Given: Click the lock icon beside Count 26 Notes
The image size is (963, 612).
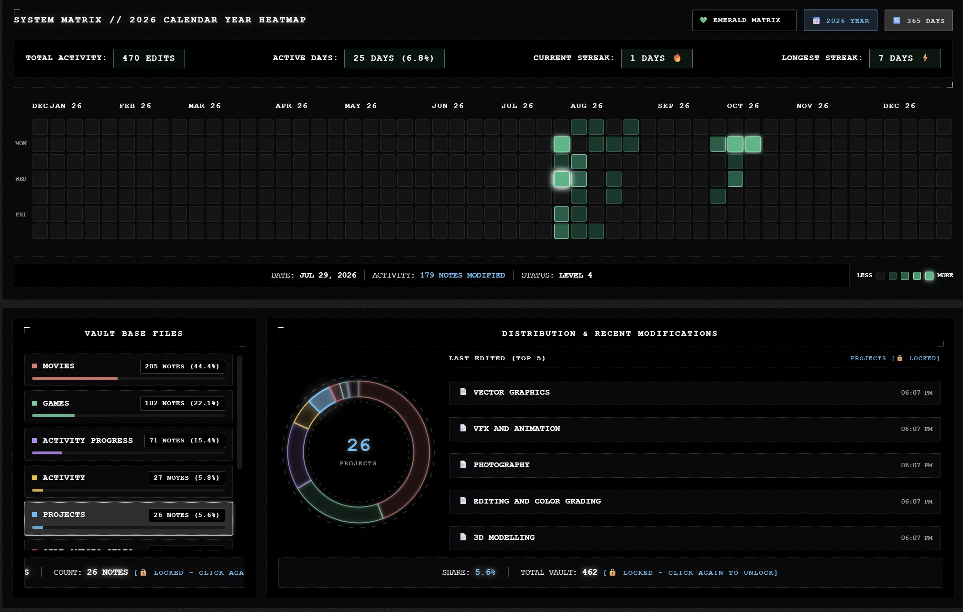Looking at the screenshot, I should click(143, 572).
